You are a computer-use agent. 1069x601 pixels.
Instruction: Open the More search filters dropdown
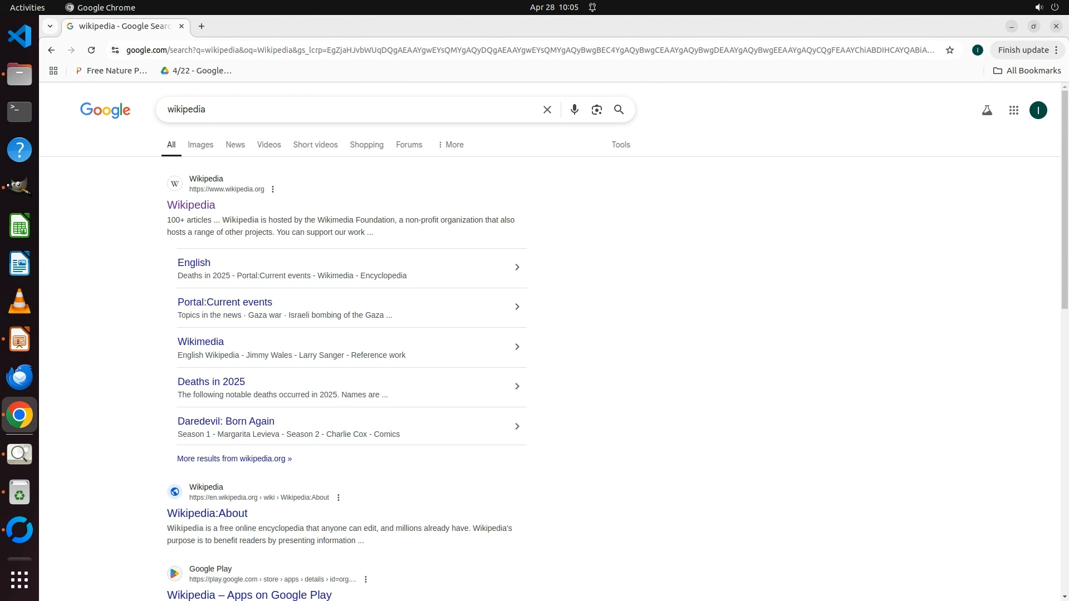tap(451, 145)
